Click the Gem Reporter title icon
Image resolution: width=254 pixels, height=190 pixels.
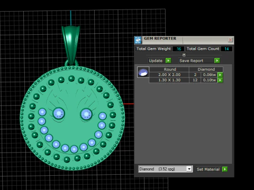pyautogui.click(x=138, y=40)
